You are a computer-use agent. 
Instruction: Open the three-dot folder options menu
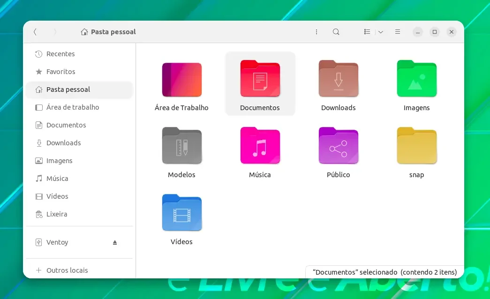[316, 32]
